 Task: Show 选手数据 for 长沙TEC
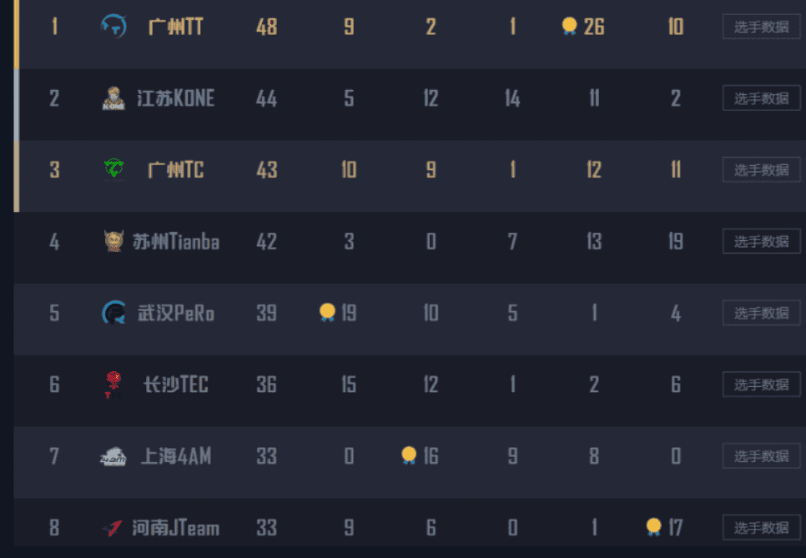(x=761, y=385)
